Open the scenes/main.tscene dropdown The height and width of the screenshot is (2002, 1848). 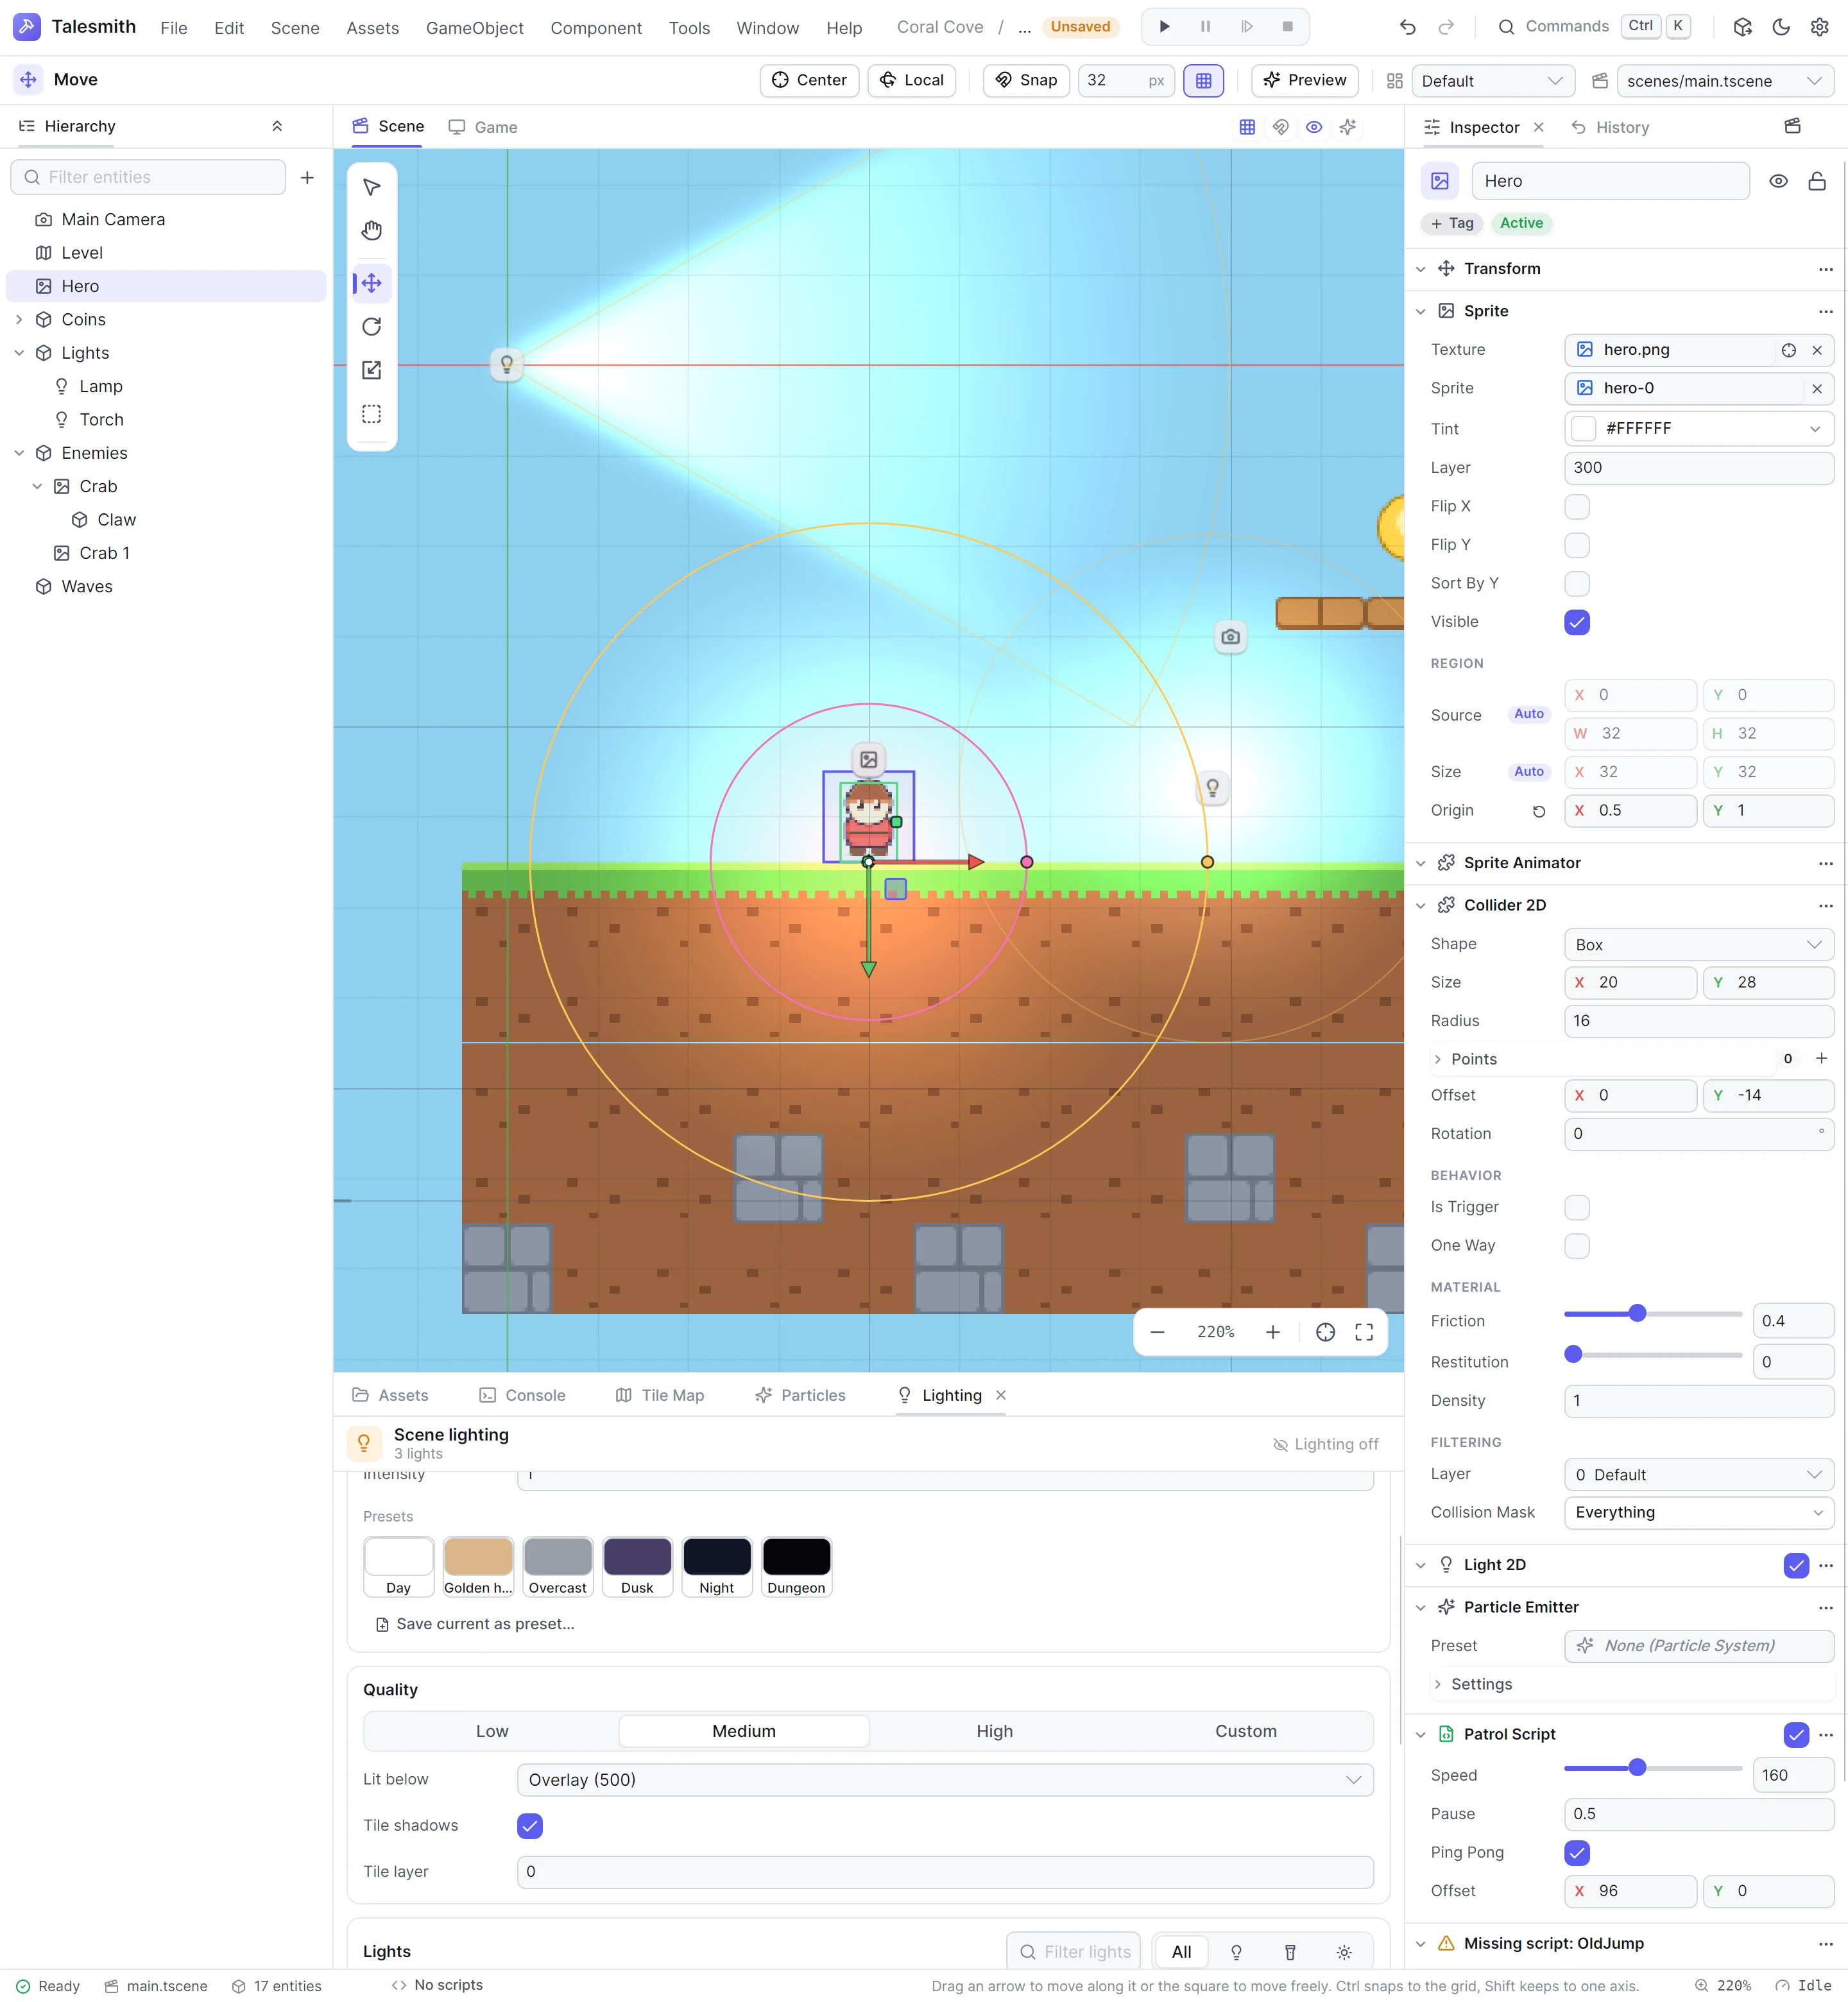1725,81
